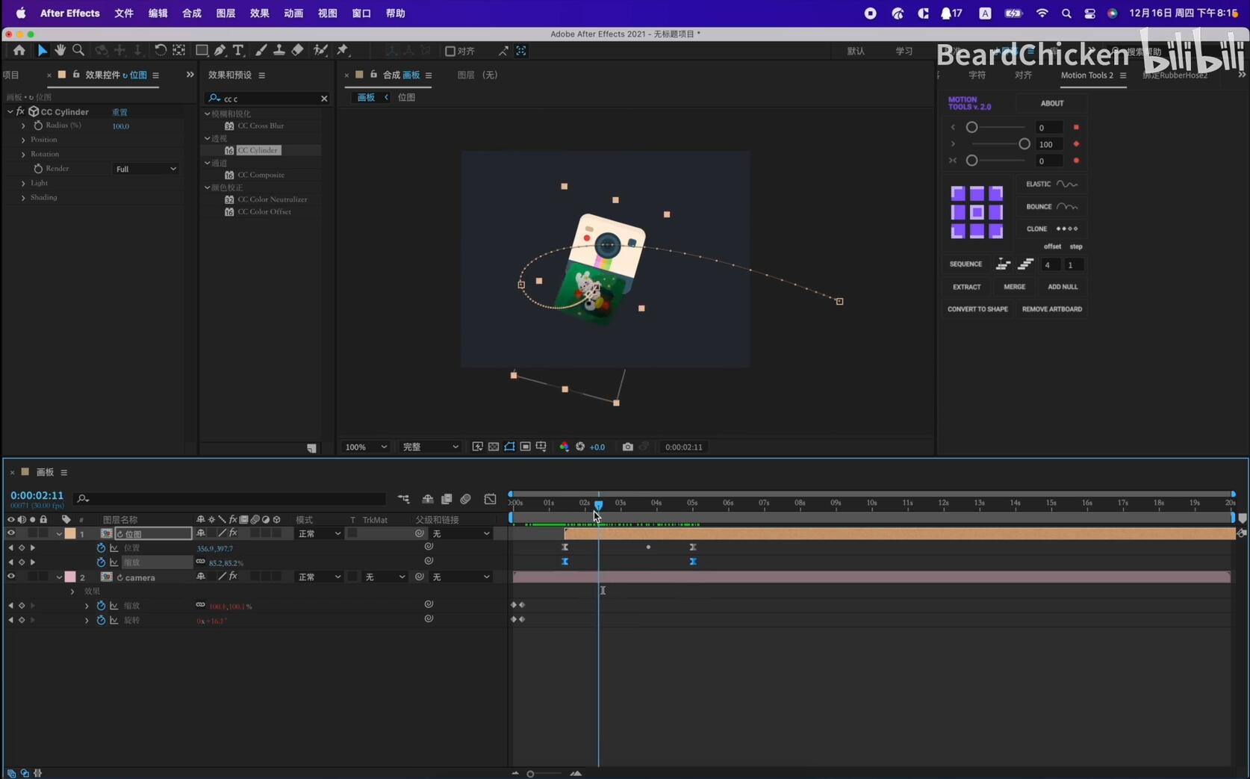Viewport: 1250px width, 779px height.
Task: Click the CONVERT TO SHAPE button
Action: point(977,309)
